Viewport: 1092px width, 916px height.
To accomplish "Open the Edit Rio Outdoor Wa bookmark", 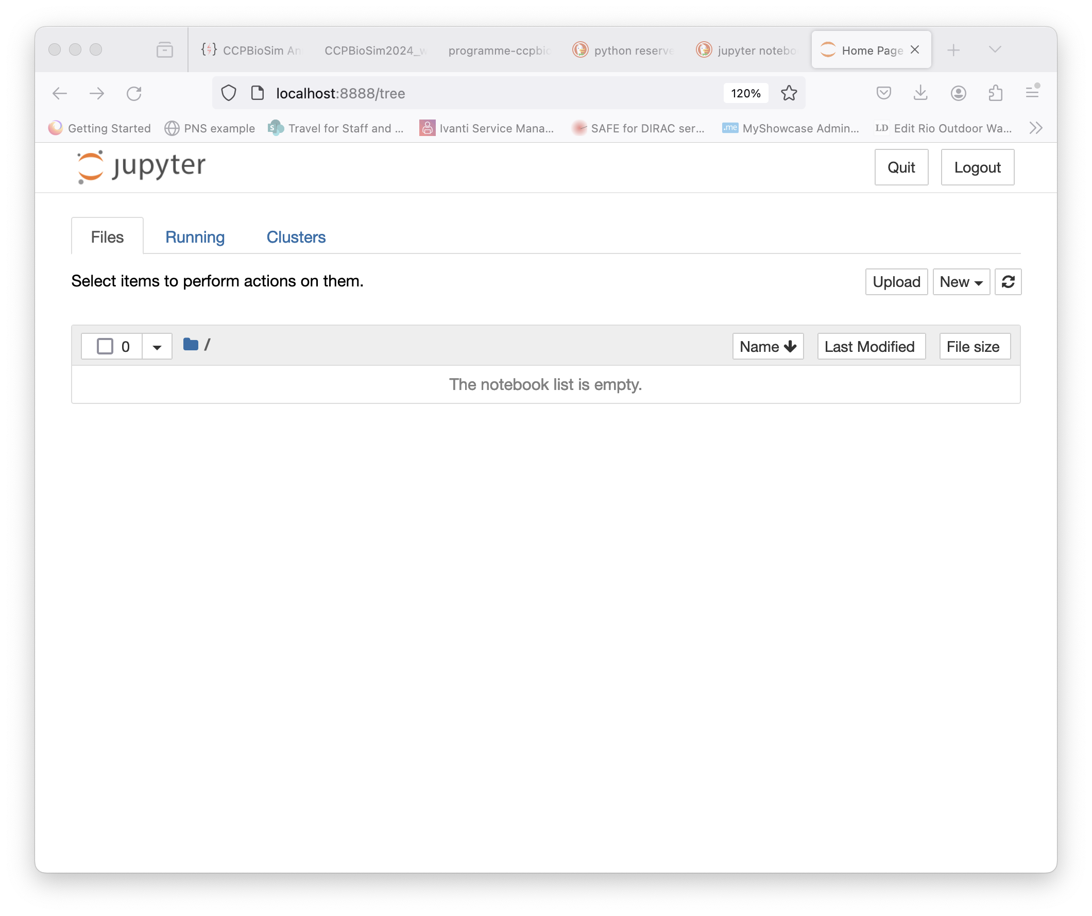I will pos(943,128).
